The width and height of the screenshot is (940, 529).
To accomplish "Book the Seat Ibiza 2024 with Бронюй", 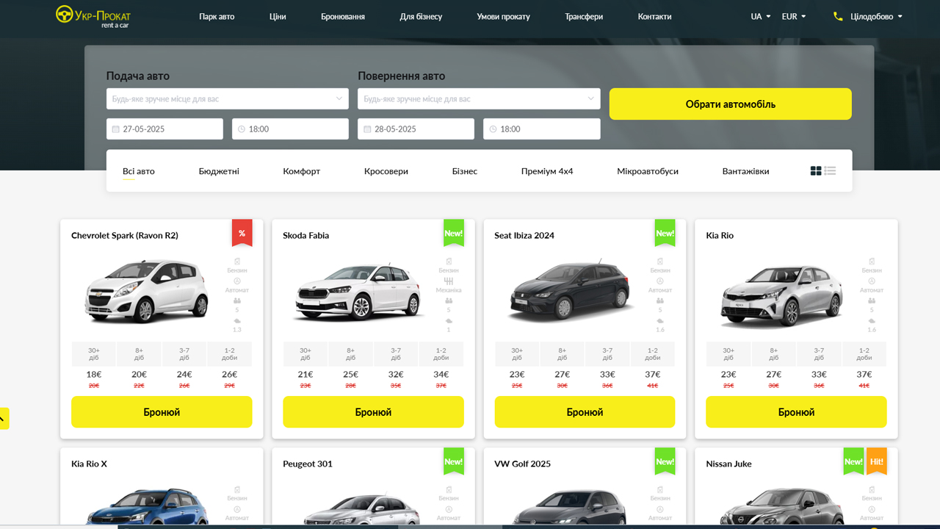I will pyautogui.click(x=585, y=412).
